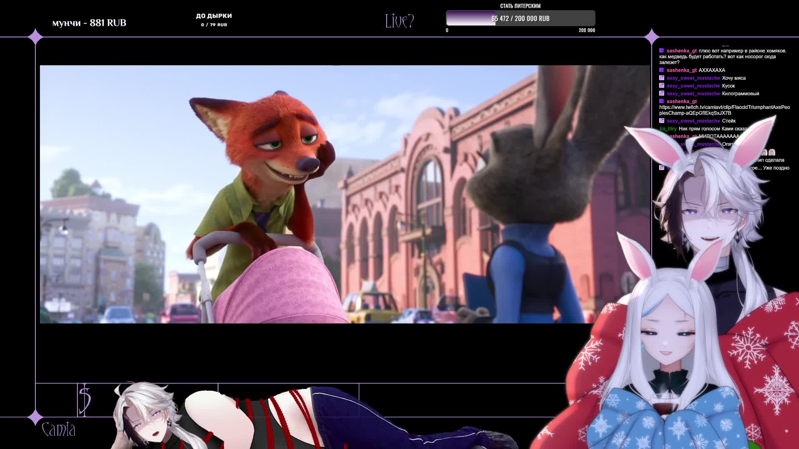Select sexy_sweet_mustache's name beside 'Стейк'
The image size is (799, 449).
point(693,121)
